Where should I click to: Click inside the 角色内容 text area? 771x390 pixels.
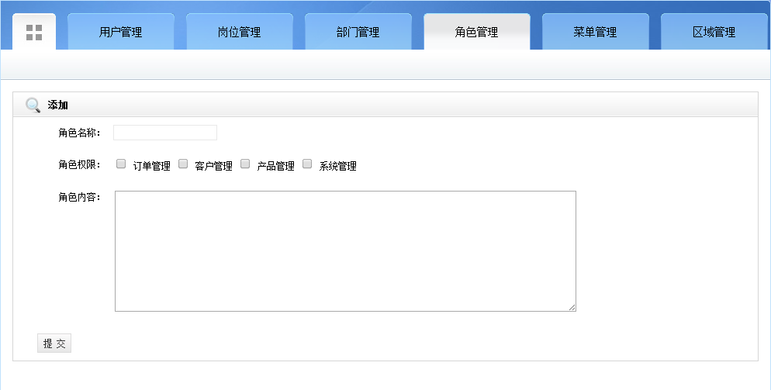click(x=345, y=251)
